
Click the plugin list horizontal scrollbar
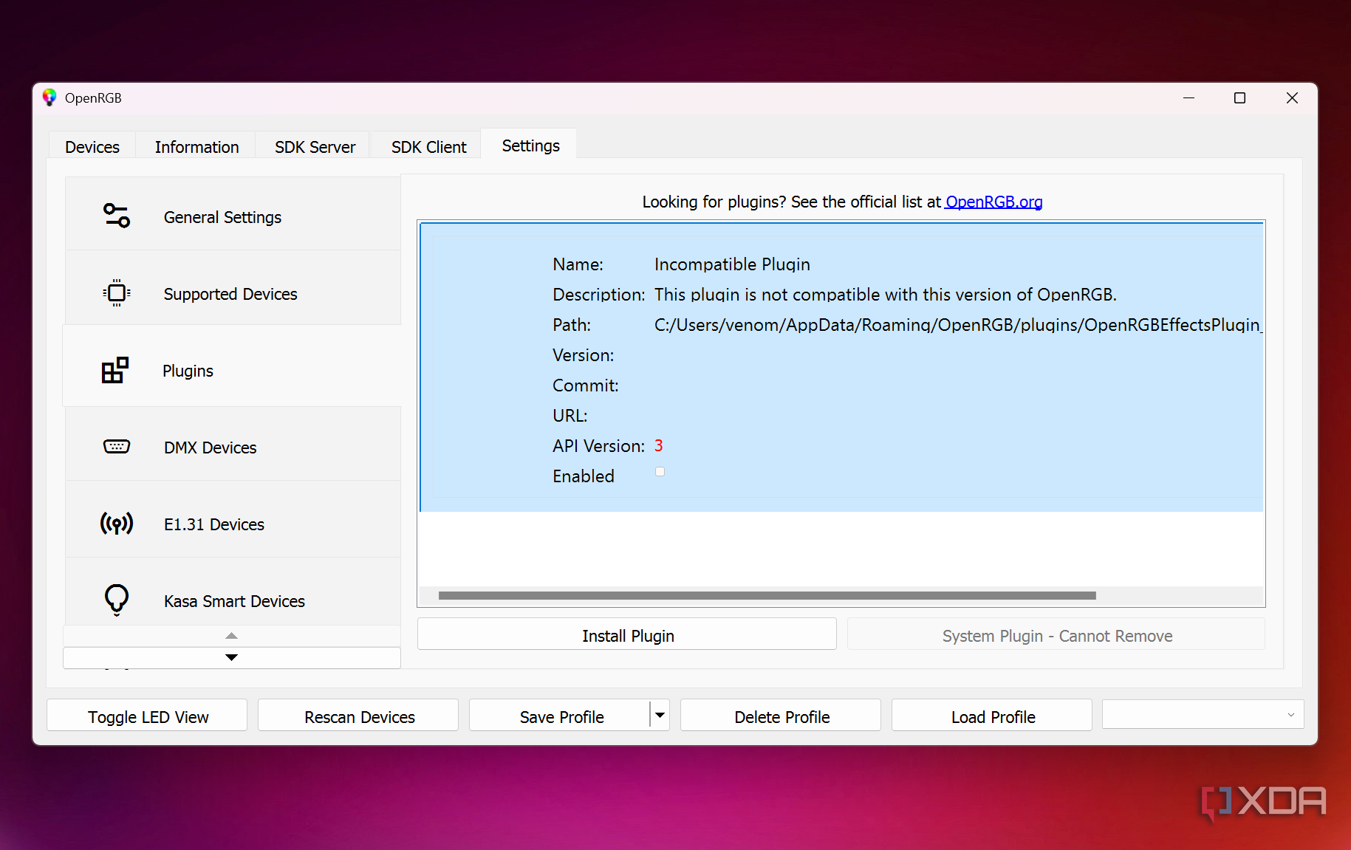pyautogui.click(x=767, y=595)
